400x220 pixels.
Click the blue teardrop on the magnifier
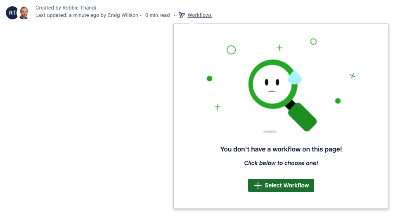click(x=295, y=77)
